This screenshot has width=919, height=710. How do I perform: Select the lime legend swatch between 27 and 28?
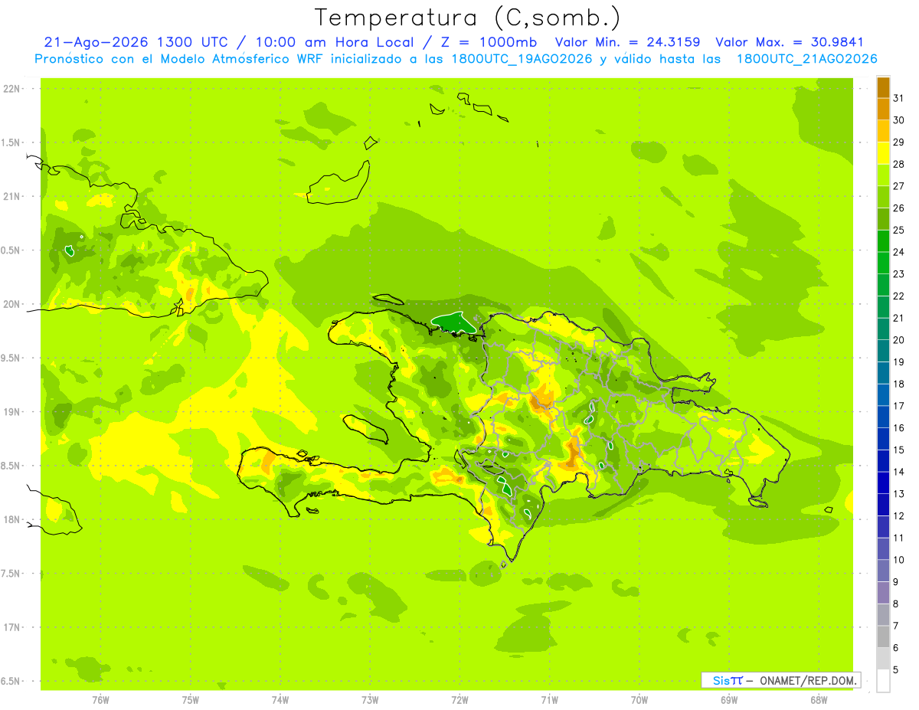(x=883, y=175)
